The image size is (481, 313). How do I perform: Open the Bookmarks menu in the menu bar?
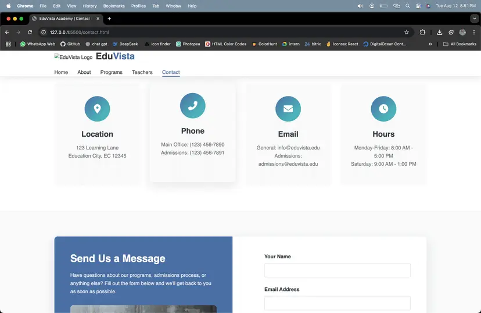114,6
